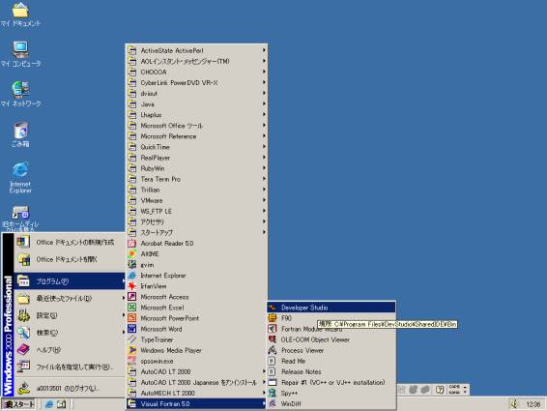Expand the AutoMECH LT 2000 submenu arrow
This screenshot has width=547, height=411.
coord(264,393)
